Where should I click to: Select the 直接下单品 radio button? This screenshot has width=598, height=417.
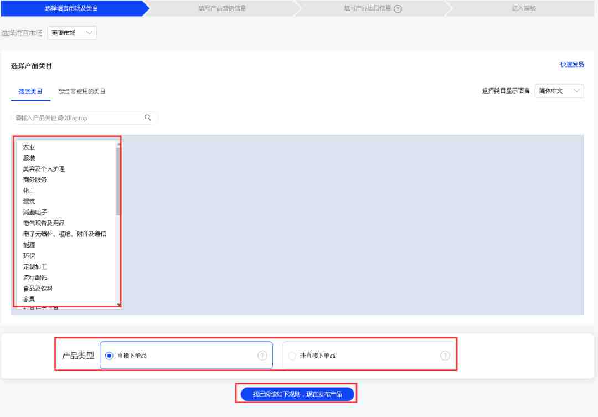(109, 356)
